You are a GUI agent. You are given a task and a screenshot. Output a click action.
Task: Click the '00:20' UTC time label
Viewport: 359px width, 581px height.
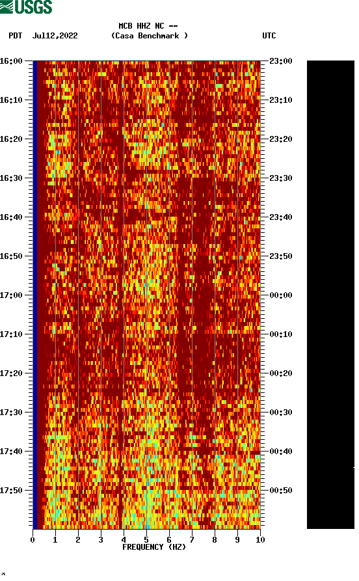(281, 373)
